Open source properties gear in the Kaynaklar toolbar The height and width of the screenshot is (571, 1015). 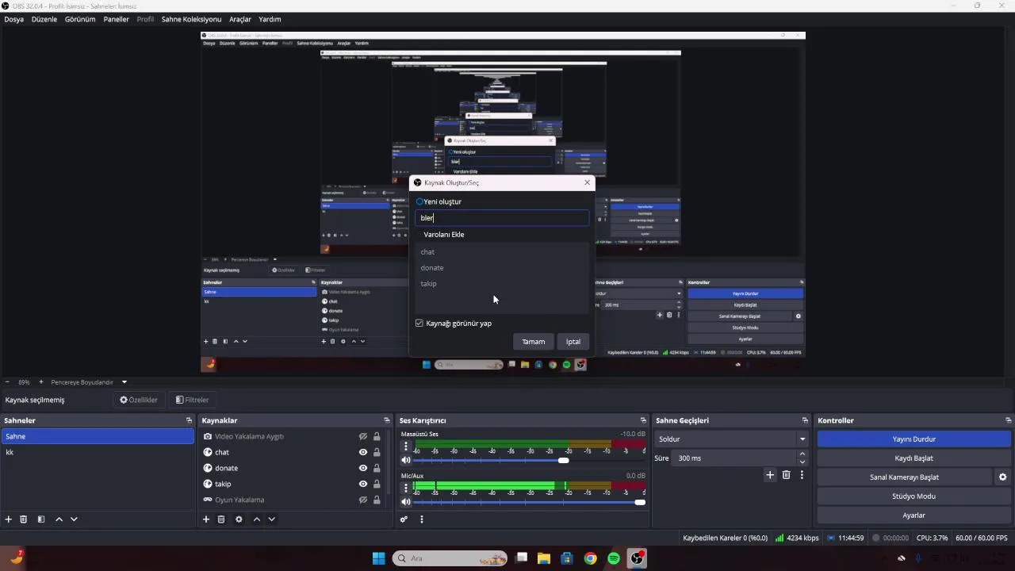[x=239, y=519]
